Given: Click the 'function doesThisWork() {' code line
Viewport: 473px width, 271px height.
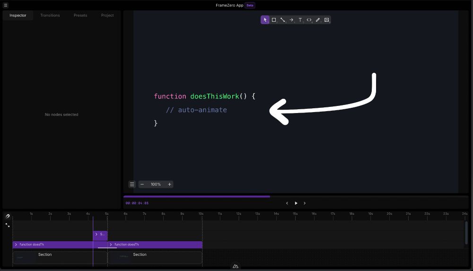Looking at the screenshot, I should tap(204, 96).
